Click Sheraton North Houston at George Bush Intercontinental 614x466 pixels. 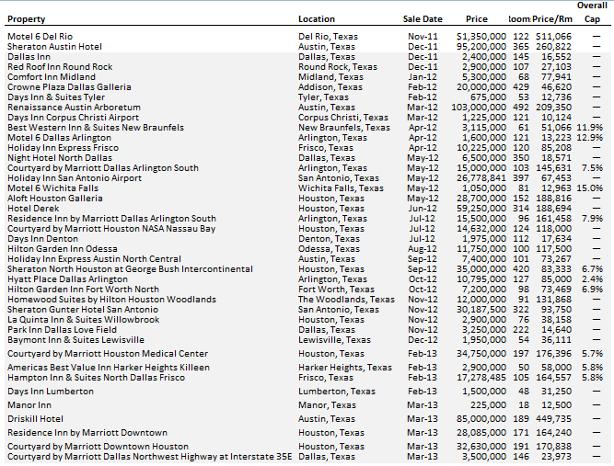click(x=130, y=269)
